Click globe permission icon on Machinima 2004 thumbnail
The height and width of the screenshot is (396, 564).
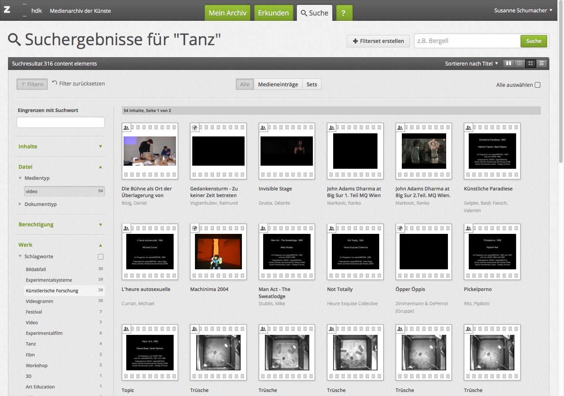(x=194, y=228)
